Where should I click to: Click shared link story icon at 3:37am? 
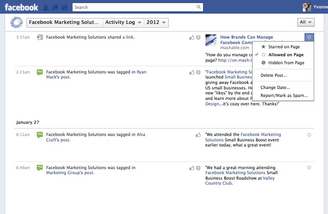coord(40,37)
